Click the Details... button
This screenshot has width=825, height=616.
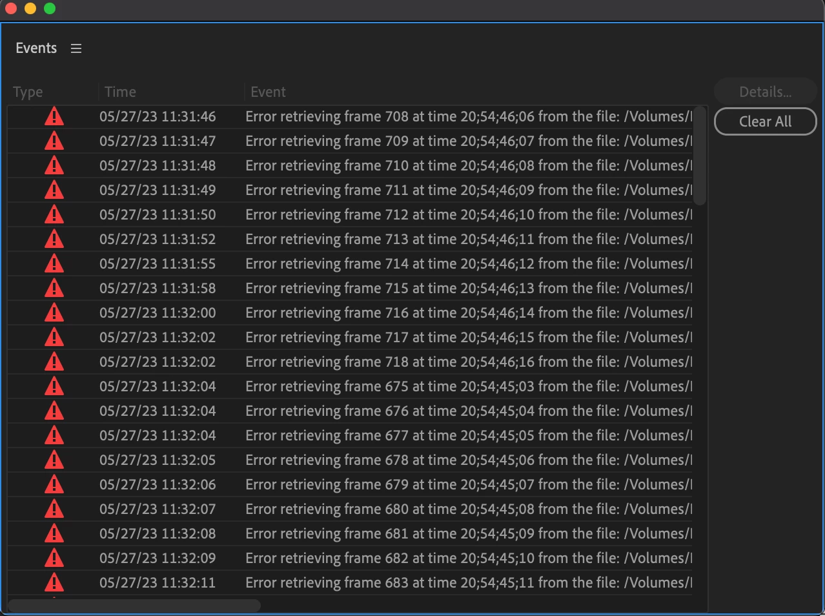click(765, 92)
